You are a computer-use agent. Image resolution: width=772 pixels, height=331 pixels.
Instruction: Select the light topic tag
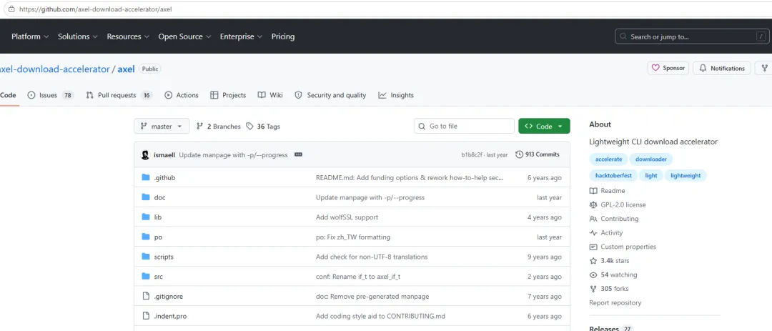(x=651, y=175)
